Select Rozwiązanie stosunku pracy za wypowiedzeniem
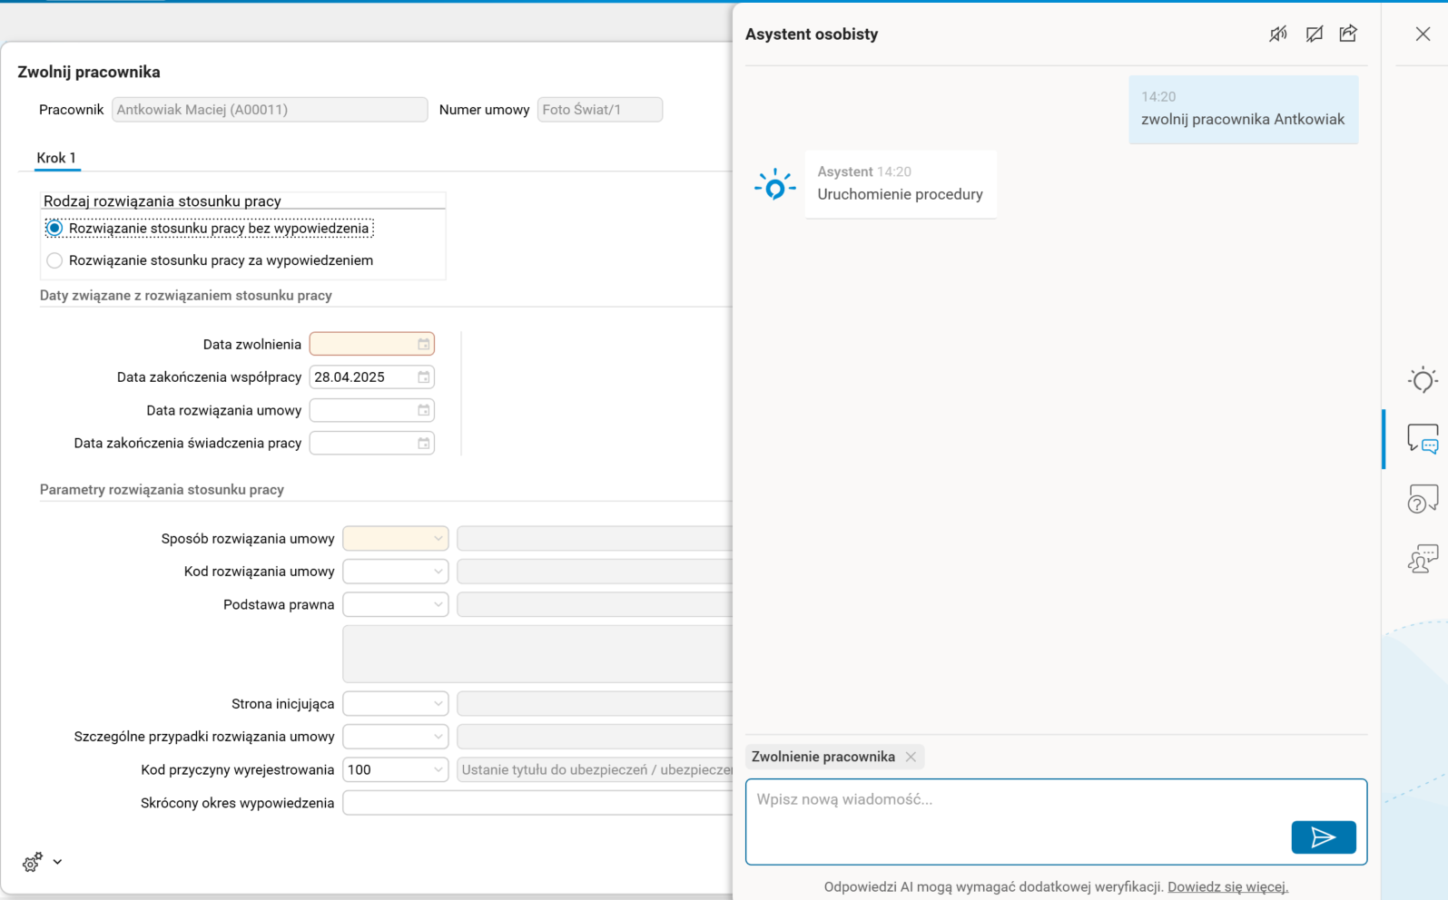Viewport: 1448px width, 900px height. 55,261
